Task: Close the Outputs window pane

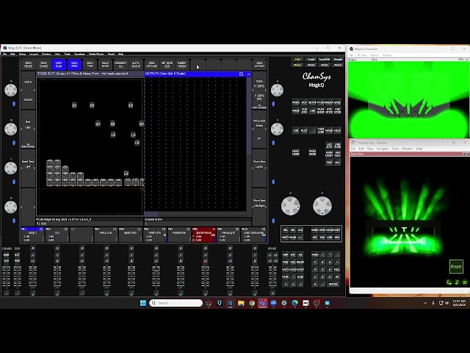Action: pos(249,74)
